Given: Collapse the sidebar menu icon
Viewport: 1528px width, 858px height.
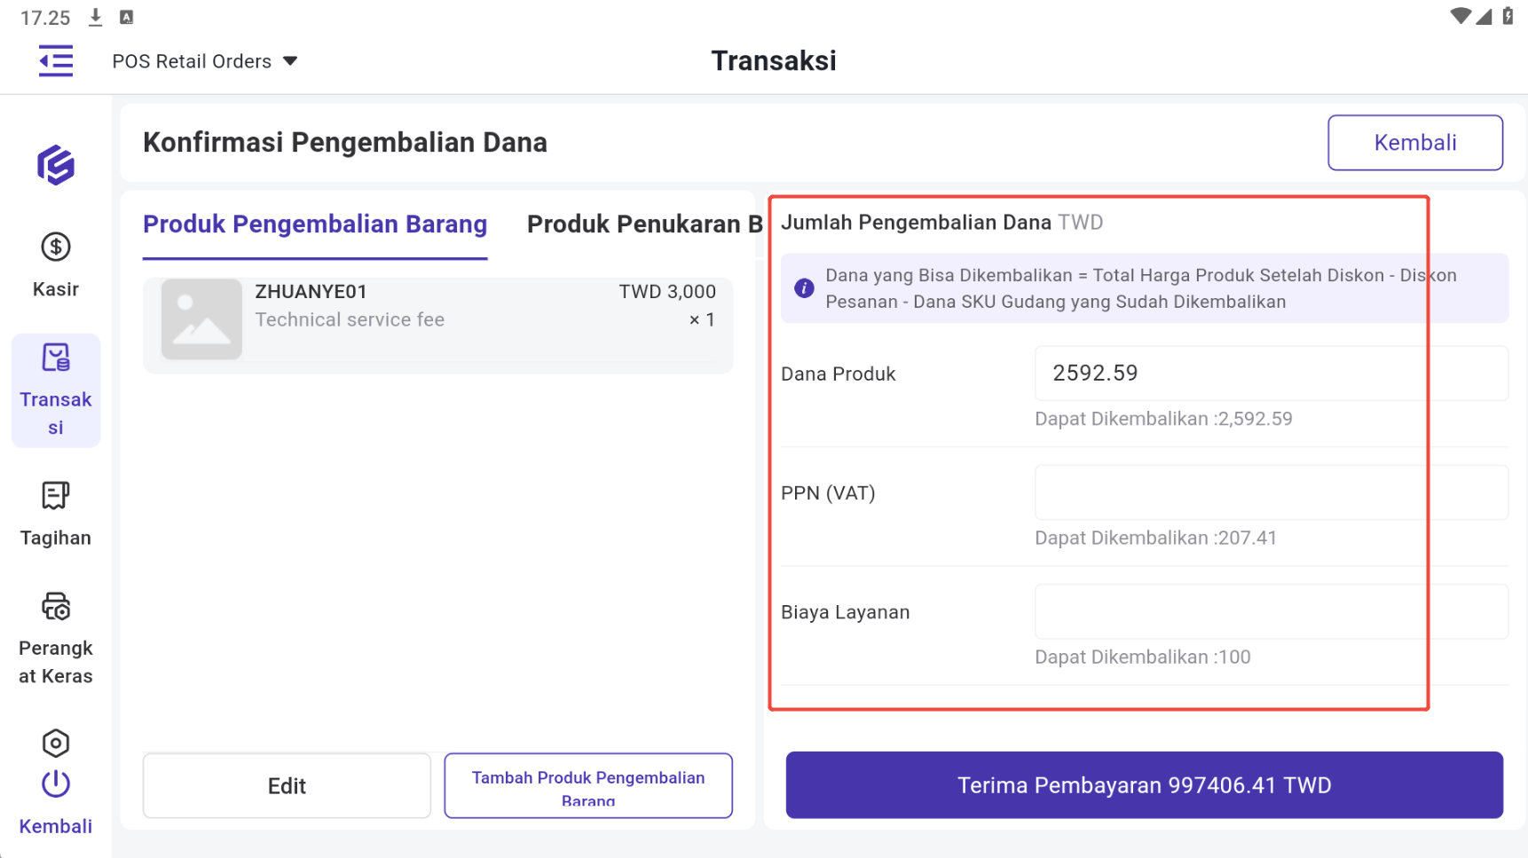Looking at the screenshot, I should (x=56, y=61).
